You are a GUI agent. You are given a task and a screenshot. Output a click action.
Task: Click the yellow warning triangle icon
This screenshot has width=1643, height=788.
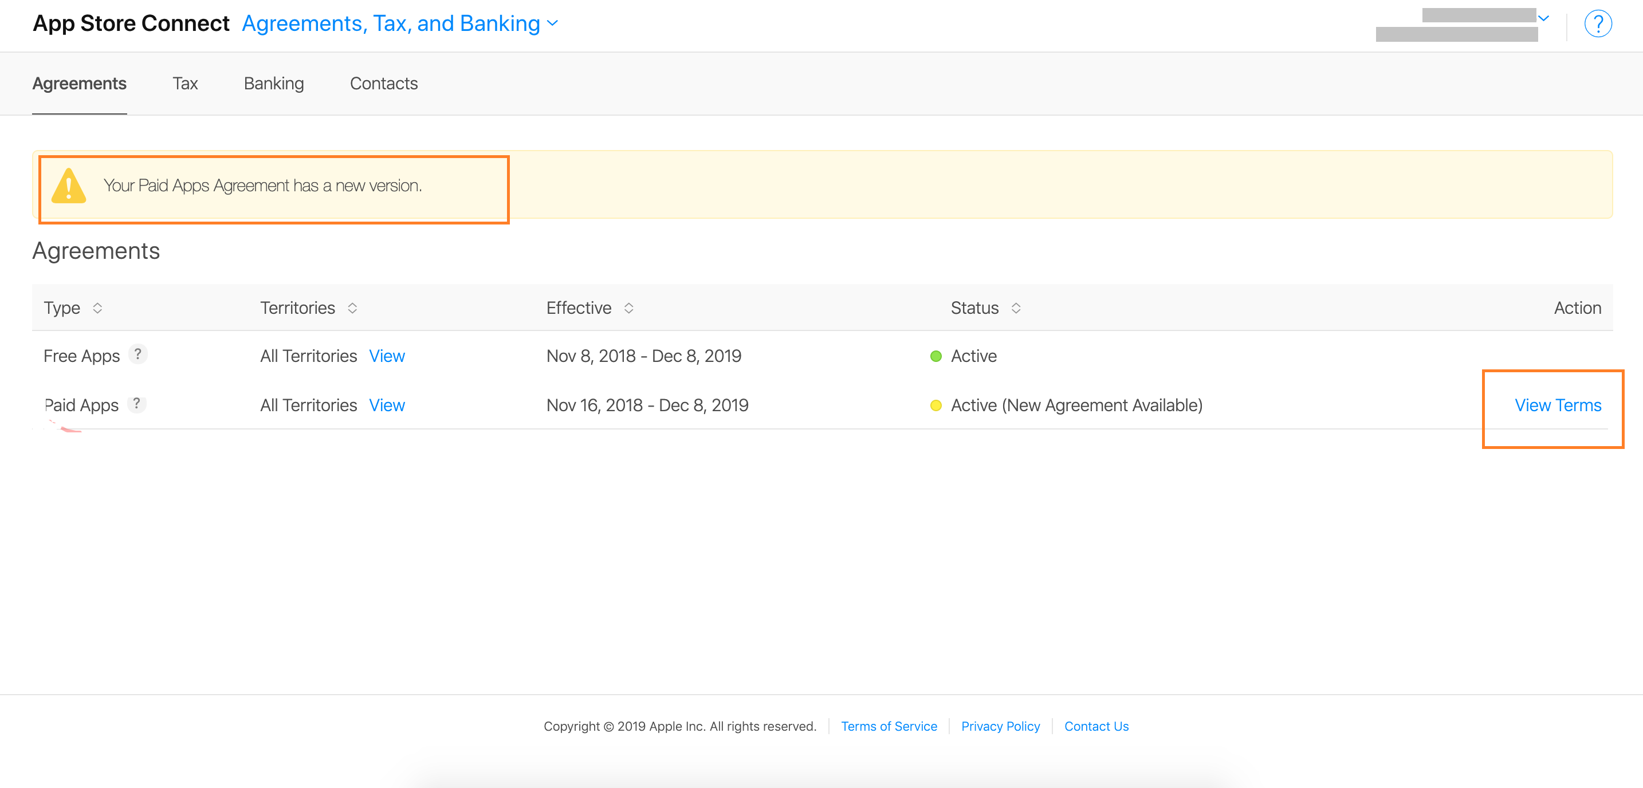(69, 186)
